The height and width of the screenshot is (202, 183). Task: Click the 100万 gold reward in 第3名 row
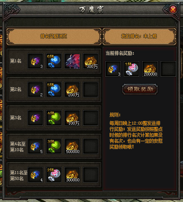pyautogui.click(x=72, y=118)
